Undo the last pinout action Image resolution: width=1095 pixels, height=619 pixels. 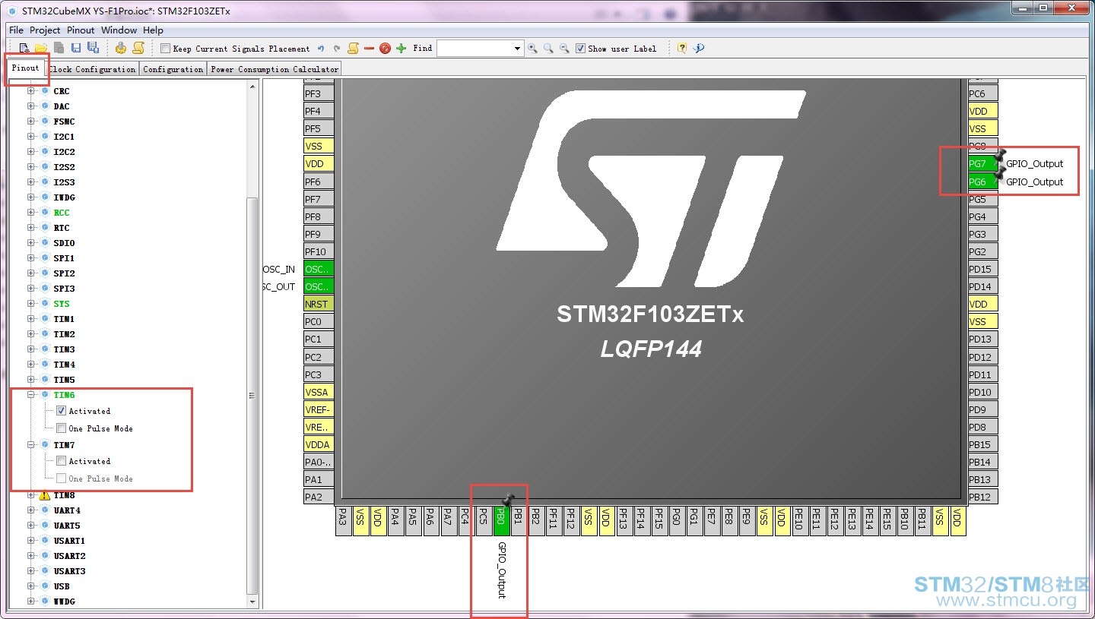321,49
